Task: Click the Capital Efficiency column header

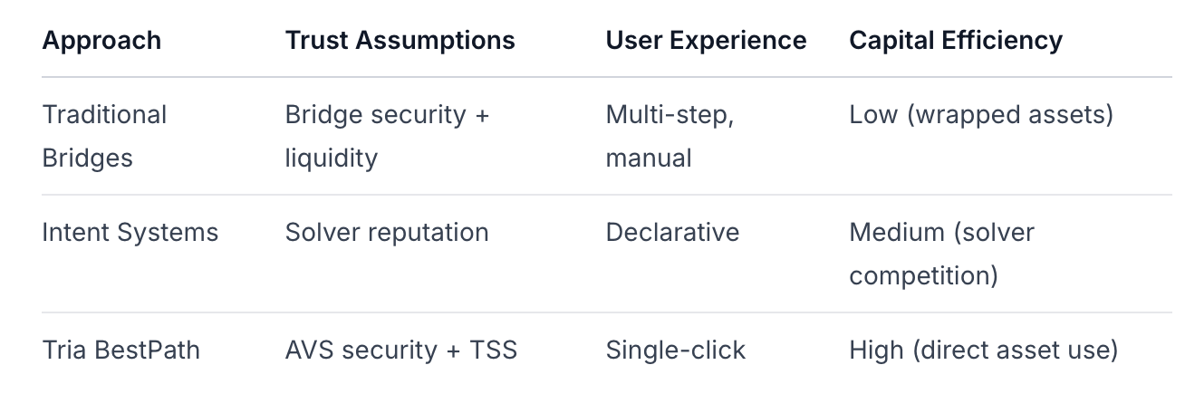Action: tap(956, 40)
